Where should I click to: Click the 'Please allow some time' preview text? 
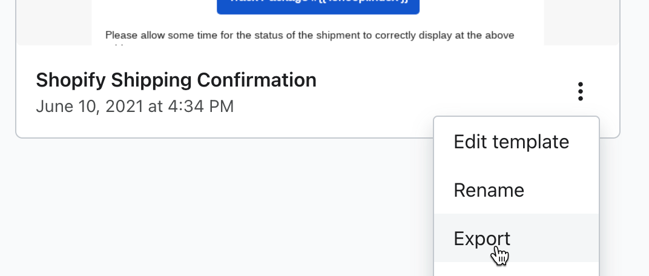click(157, 35)
